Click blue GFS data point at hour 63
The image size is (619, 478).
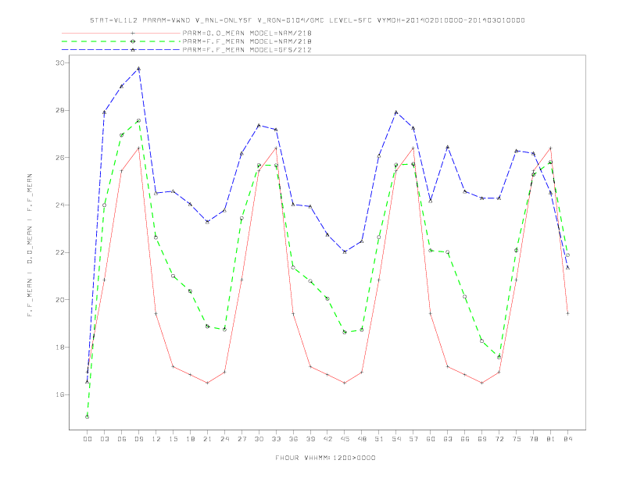[x=448, y=147]
